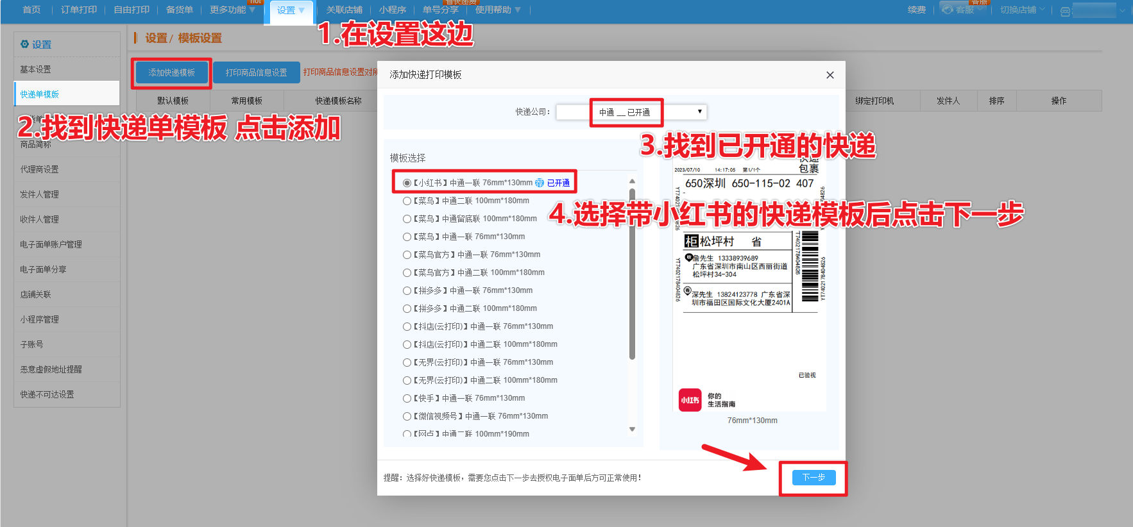The image size is (1133, 527).
Task: Click the 快递模板名称 column header
Action: (338, 101)
